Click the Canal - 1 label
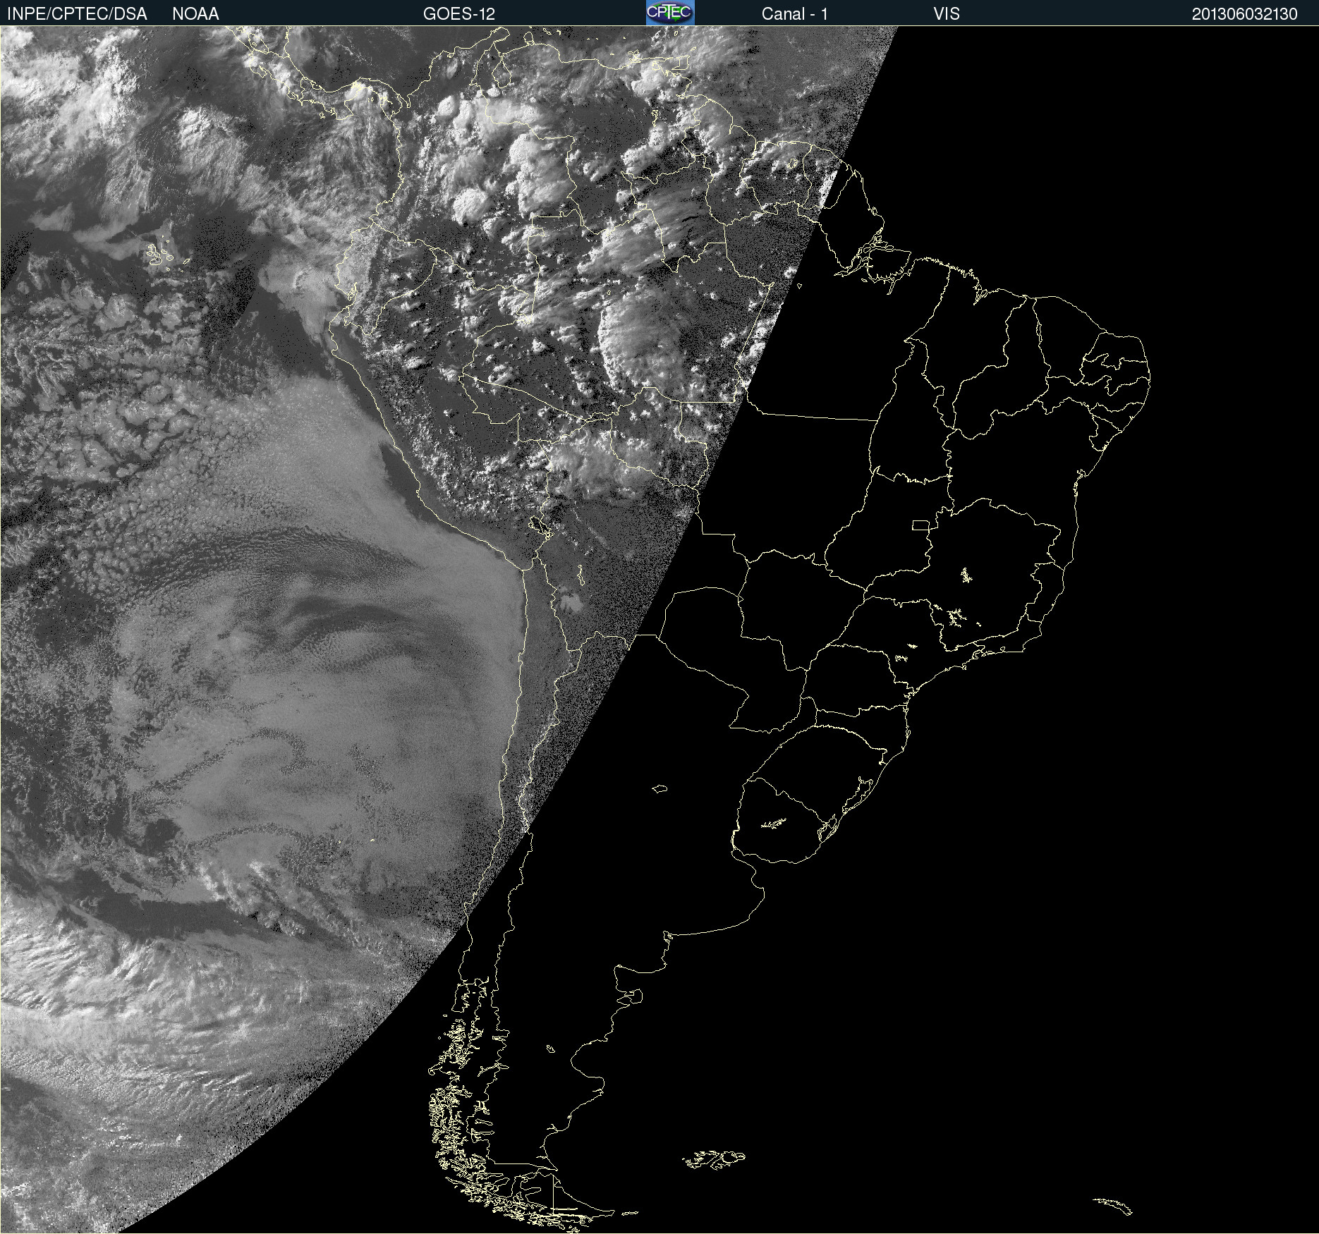Image resolution: width=1319 pixels, height=1234 pixels. coord(794,14)
